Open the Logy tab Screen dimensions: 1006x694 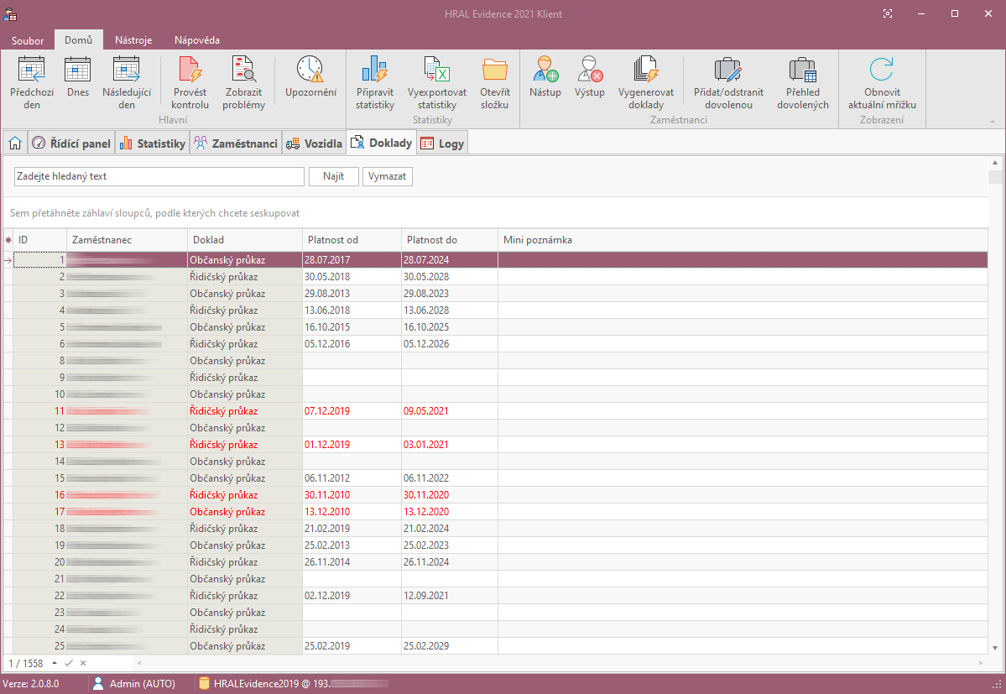442,143
